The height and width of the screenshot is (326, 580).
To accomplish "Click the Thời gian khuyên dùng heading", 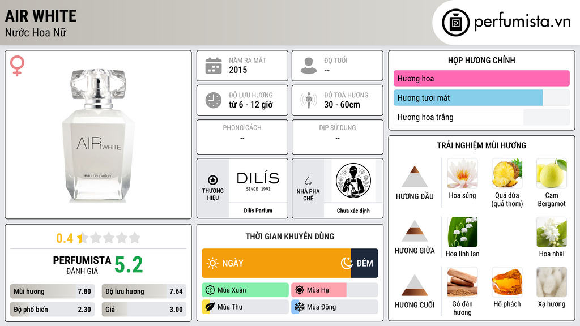I will 290,236.
